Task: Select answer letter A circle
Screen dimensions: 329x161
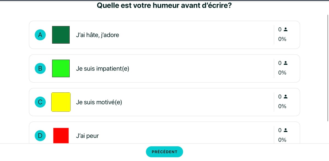Action: [40, 35]
